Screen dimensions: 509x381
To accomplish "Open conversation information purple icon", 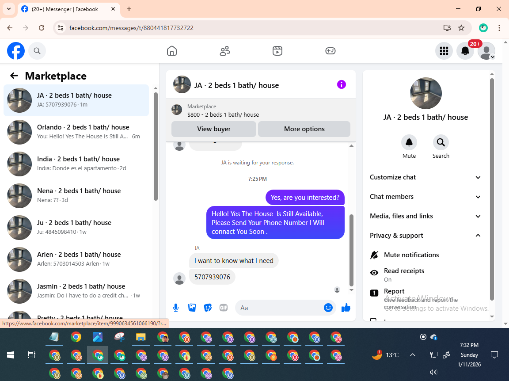I will 341,84.
